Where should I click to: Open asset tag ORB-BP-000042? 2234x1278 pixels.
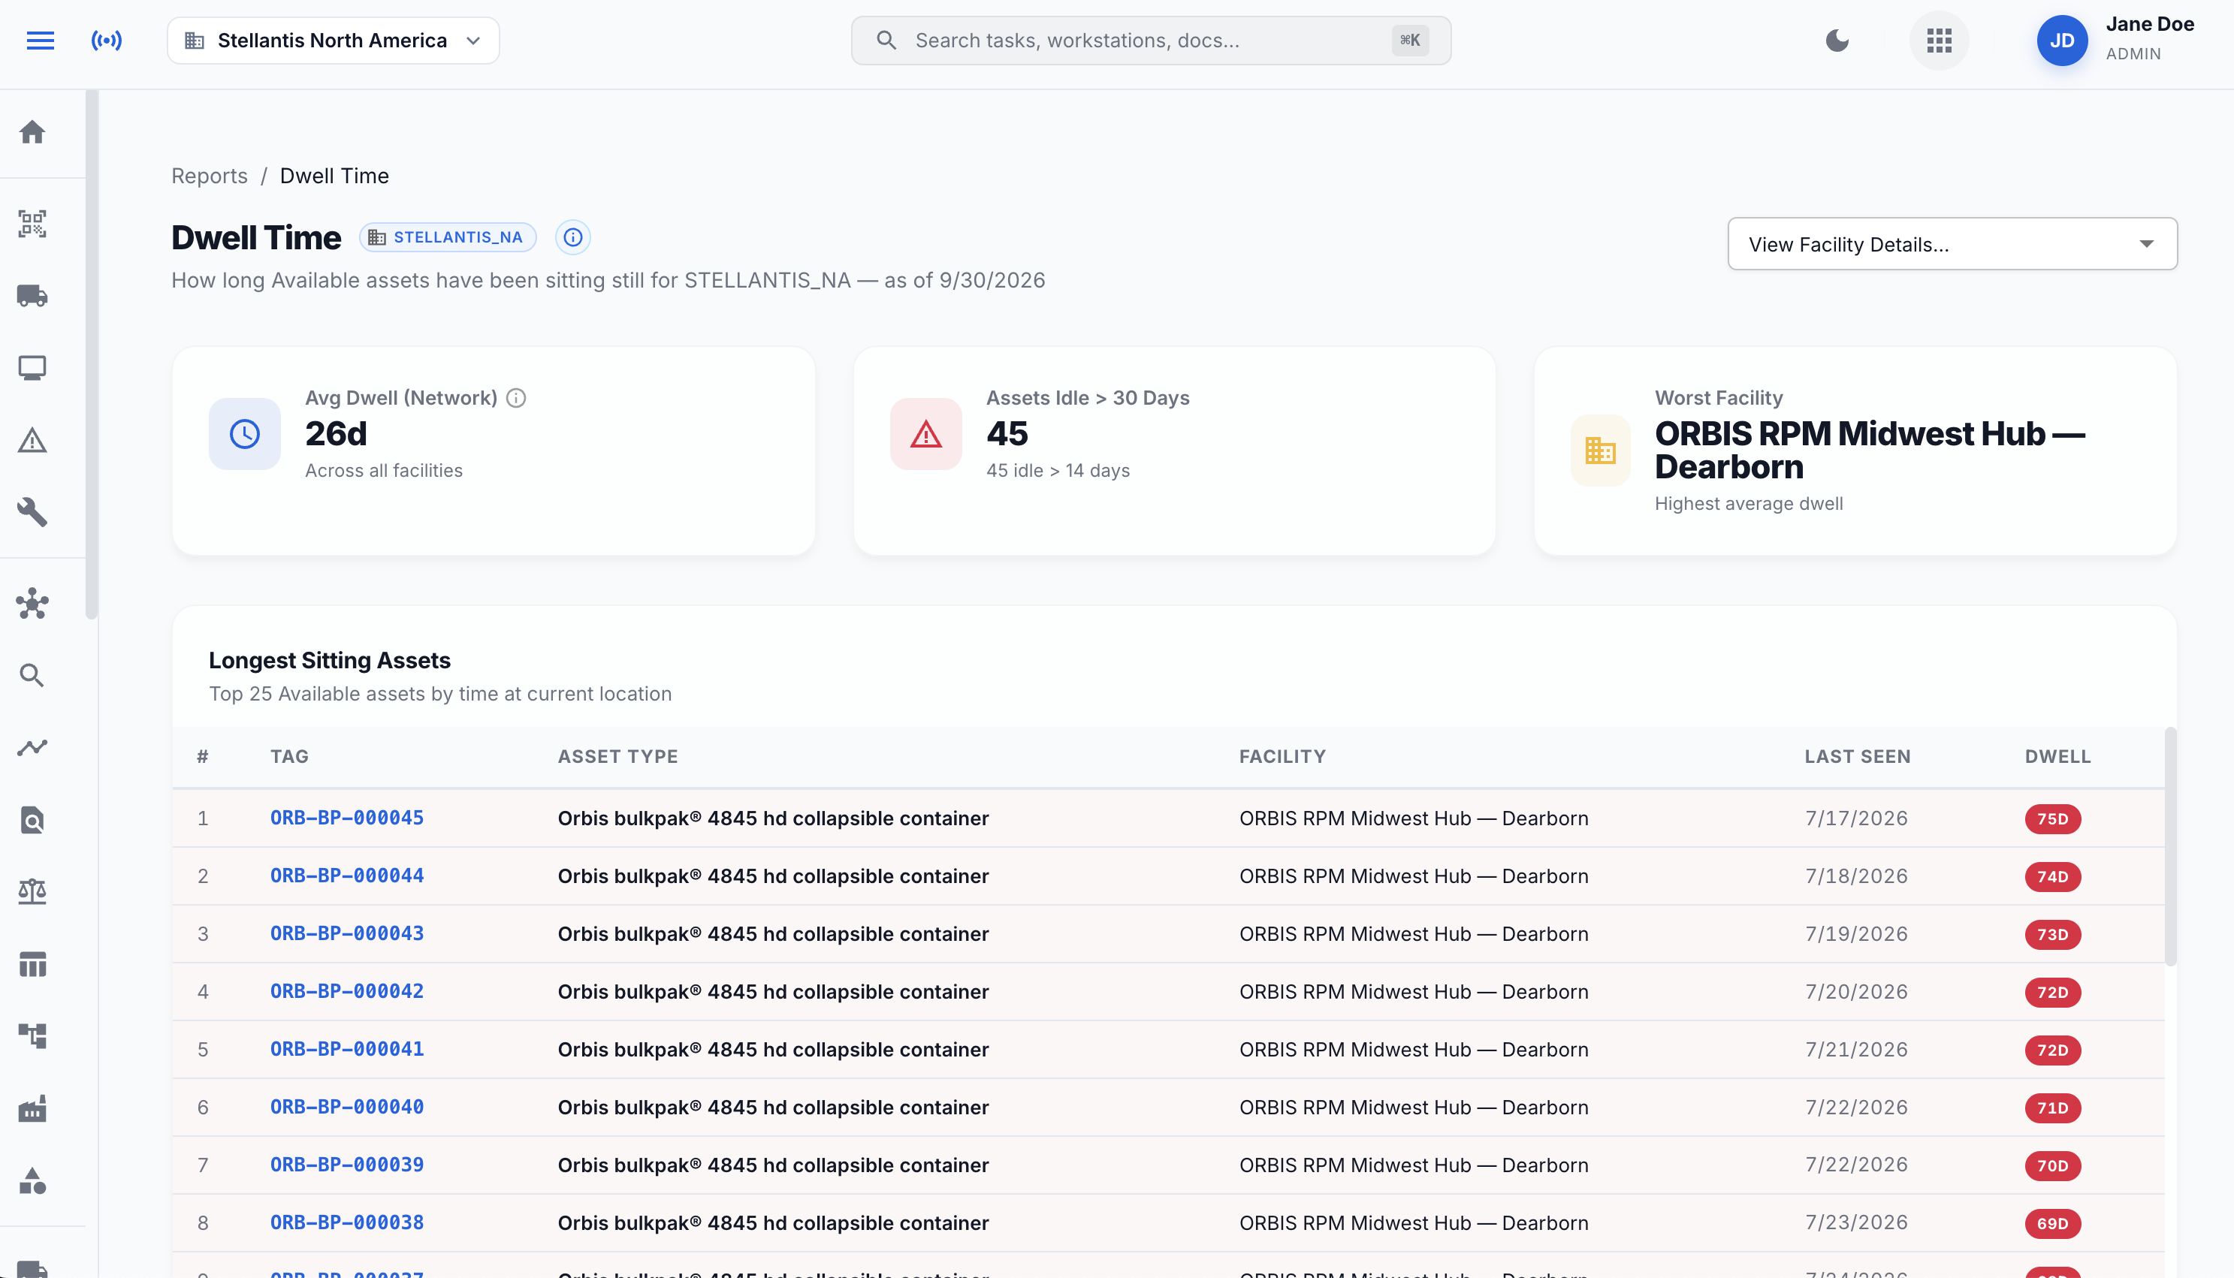pyautogui.click(x=347, y=992)
